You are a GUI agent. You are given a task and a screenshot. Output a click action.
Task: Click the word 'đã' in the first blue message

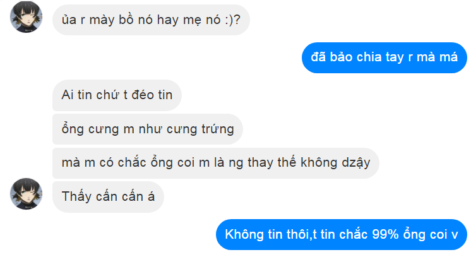[x=318, y=57]
